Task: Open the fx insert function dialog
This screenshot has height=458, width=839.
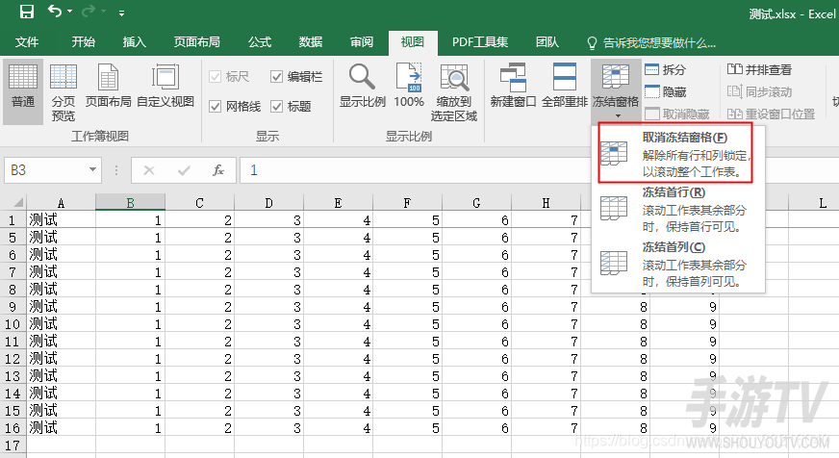Action: click(x=218, y=170)
